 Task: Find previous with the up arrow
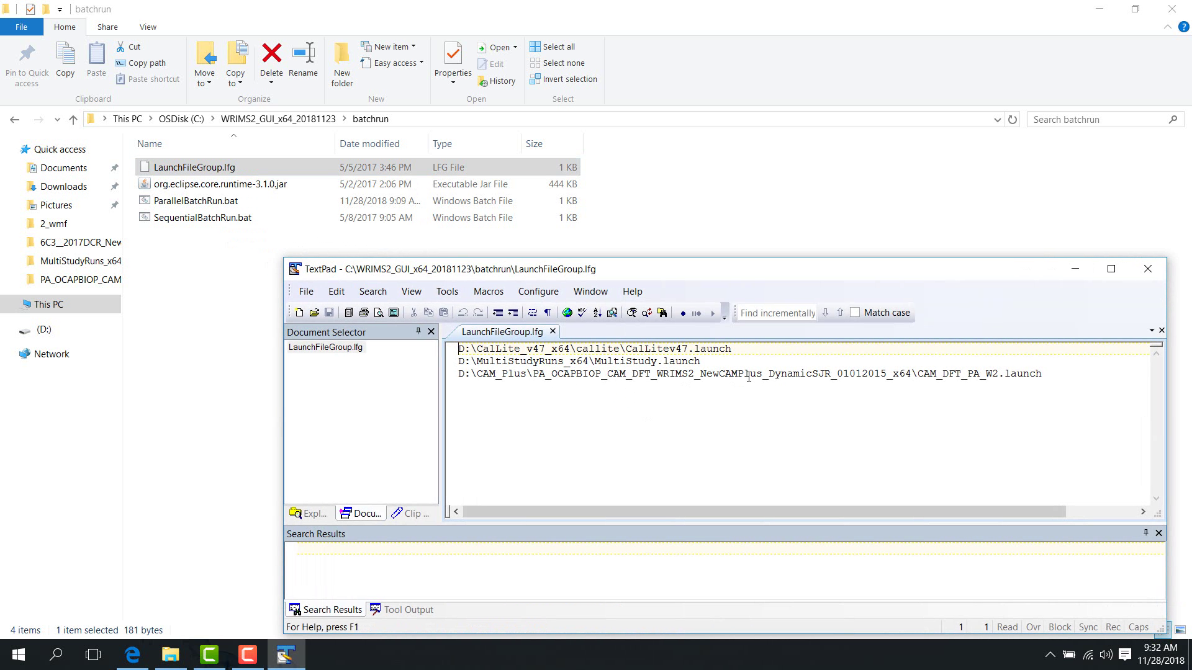pos(840,313)
